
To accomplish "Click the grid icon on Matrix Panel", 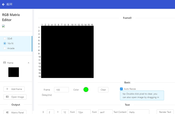I will click(7, 113).
